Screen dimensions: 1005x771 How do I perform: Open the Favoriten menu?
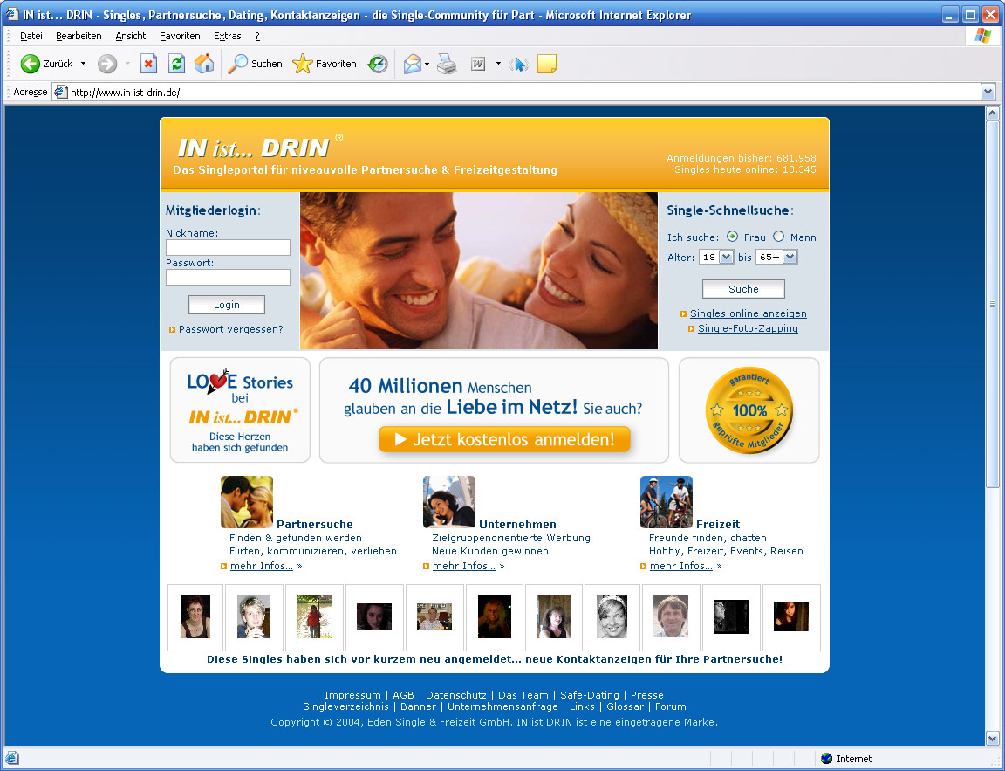pyautogui.click(x=180, y=36)
